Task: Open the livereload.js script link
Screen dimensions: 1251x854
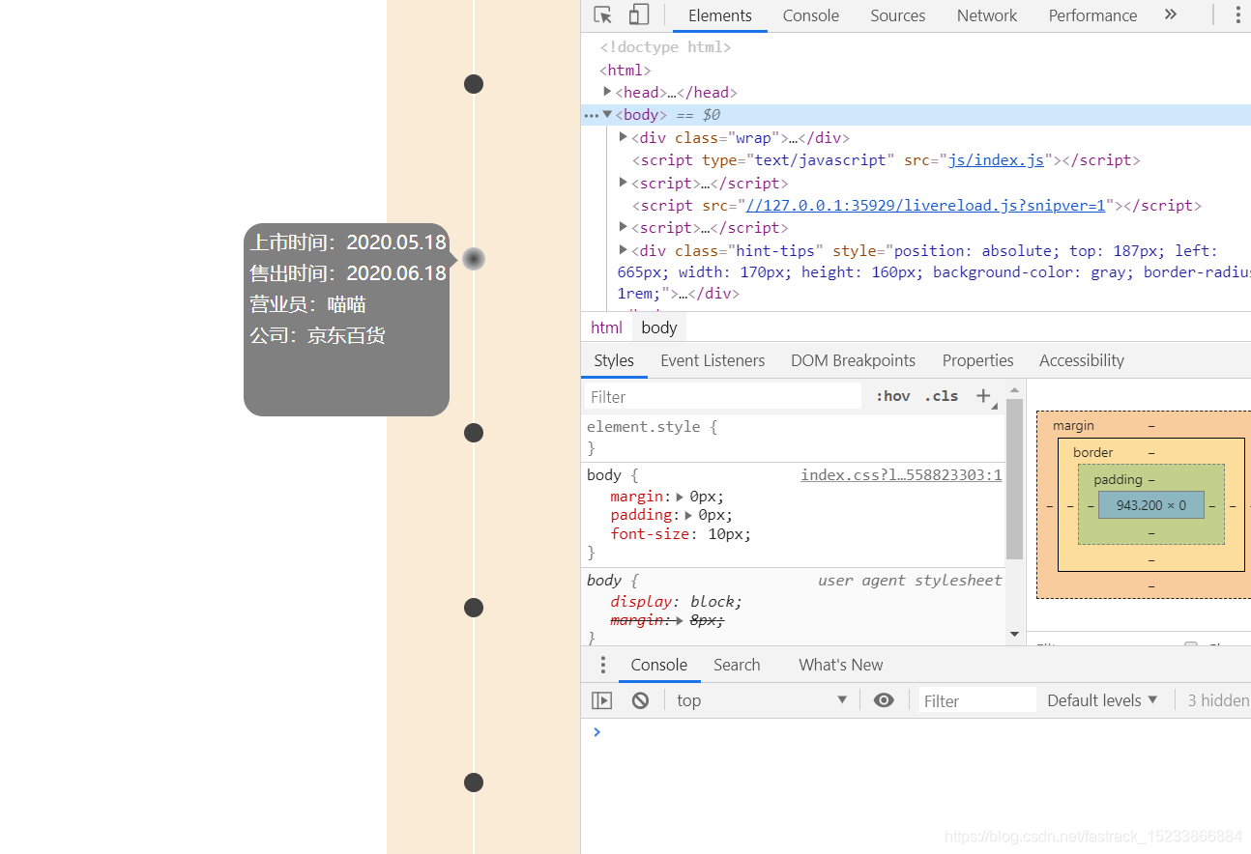Action: [x=925, y=205]
